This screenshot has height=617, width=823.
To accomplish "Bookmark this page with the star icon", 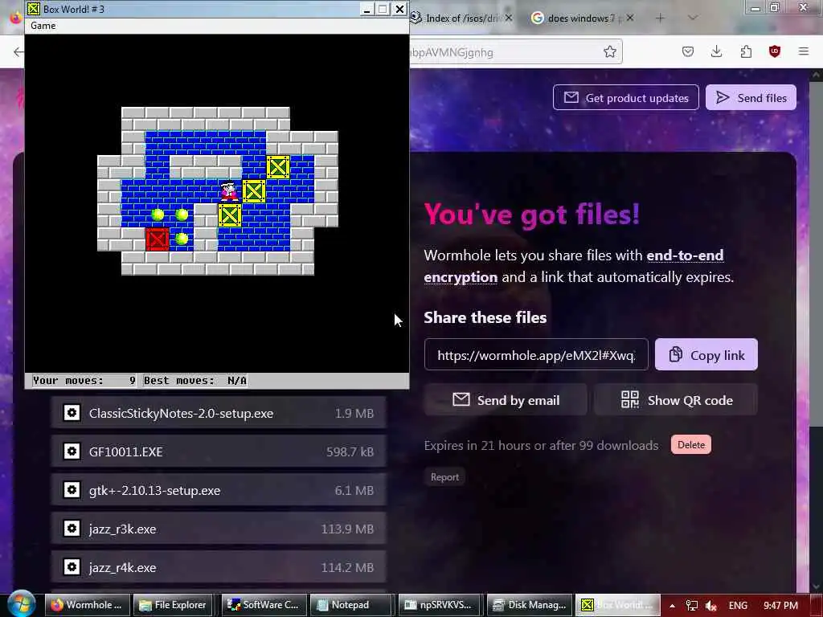I will tap(609, 51).
